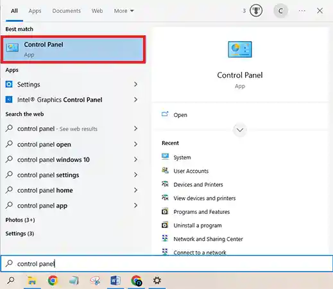Launch Google Chrome from the taskbar
Image resolution: width=333 pixels, height=289 pixels.
point(53,281)
